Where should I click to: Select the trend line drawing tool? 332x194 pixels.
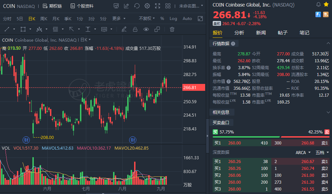(7, 29)
